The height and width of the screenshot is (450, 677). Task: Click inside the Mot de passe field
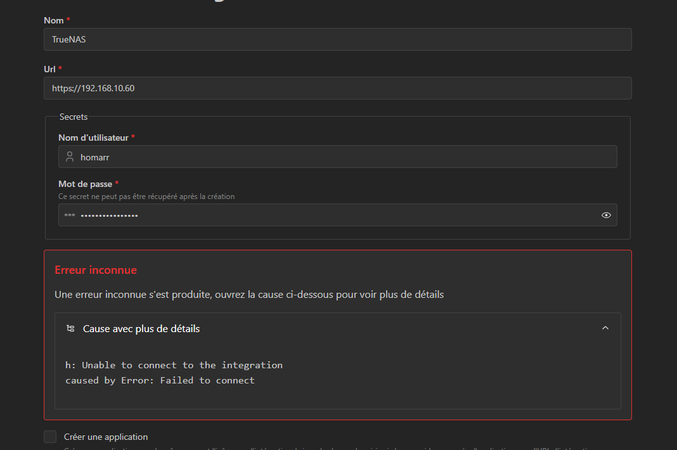click(338, 215)
